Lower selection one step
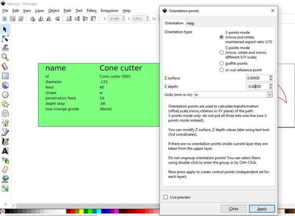The image size is (295, 216). coord(77,19)
